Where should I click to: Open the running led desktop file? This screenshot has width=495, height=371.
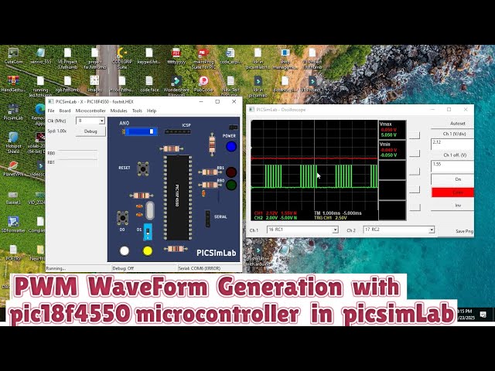coord(40,86)
